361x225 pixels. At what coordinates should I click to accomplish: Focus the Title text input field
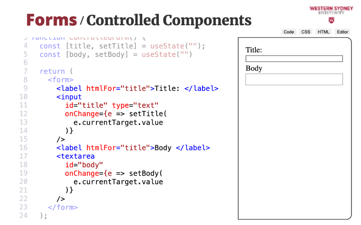[294, 59]
